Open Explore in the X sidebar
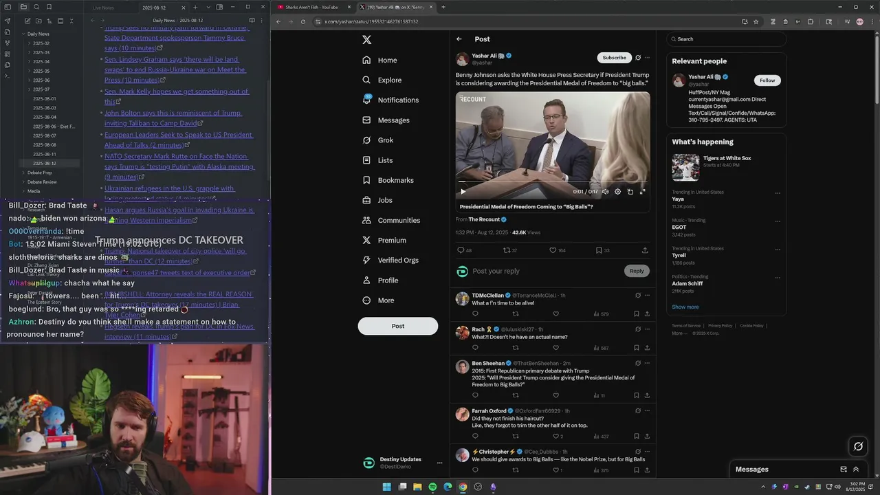Viewport: 880px width, 495px height. pyautogui.click(x=382, y=80)
